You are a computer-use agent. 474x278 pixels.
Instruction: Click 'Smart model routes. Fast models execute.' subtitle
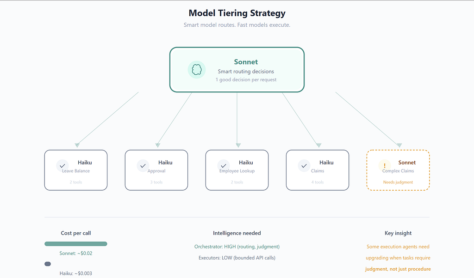pyautogui.click(x=237, y=25)
